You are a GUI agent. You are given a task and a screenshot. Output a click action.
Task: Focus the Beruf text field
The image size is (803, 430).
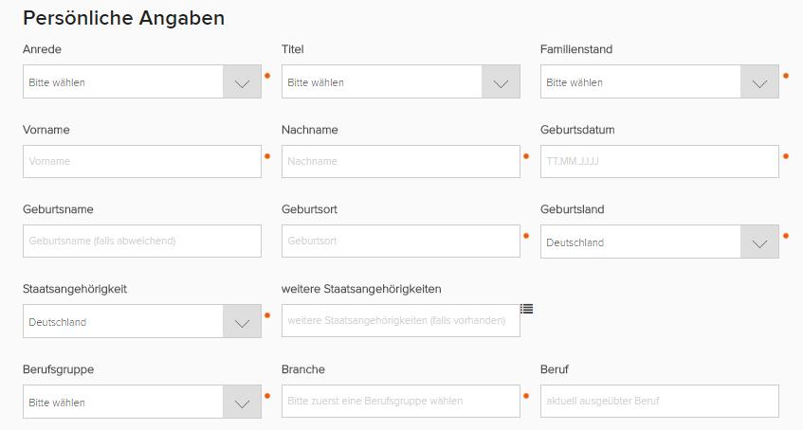point(659,402)
